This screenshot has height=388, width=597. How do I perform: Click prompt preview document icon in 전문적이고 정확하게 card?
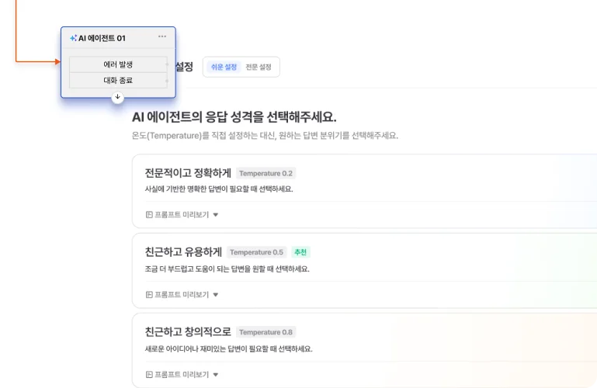[149, 214]
